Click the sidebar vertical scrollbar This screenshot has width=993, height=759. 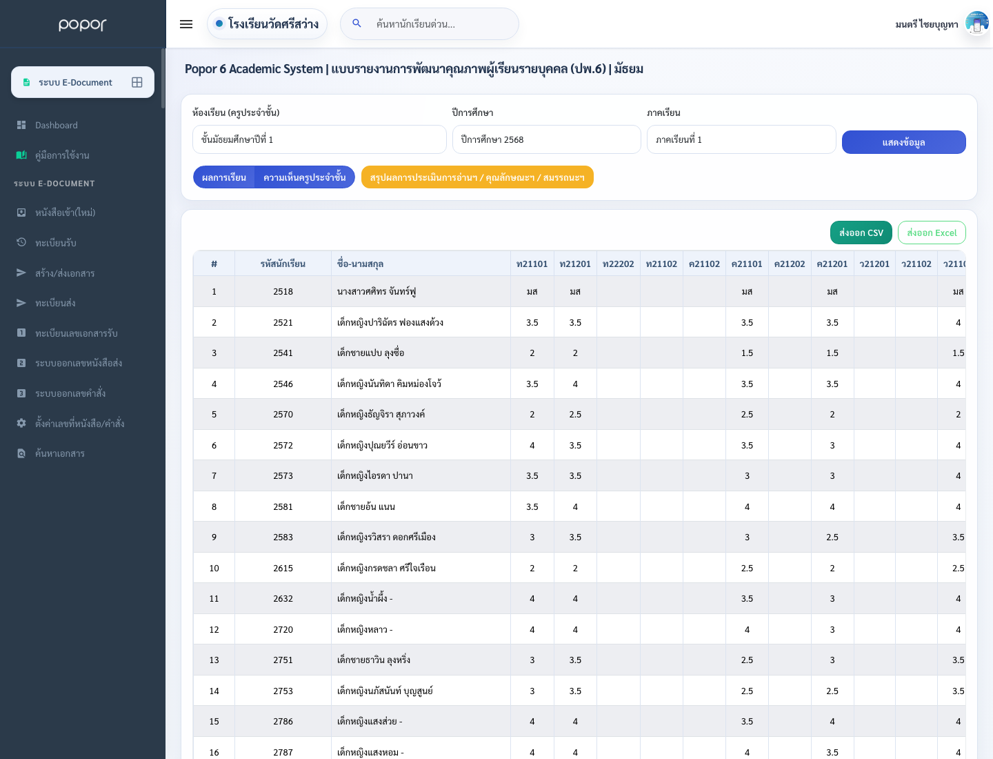(x=163, y=78)
